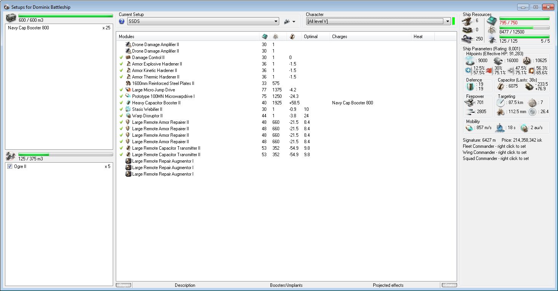The width and height of the screenshot is (558, 291).
Task: Click the powergrid usage bar above 8477 / 12500
Action: coord(524,27)
